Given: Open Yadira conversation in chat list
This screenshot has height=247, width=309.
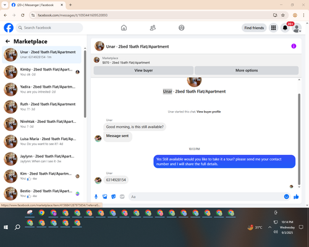Looking at the screenshot, I should pos(41,90).
